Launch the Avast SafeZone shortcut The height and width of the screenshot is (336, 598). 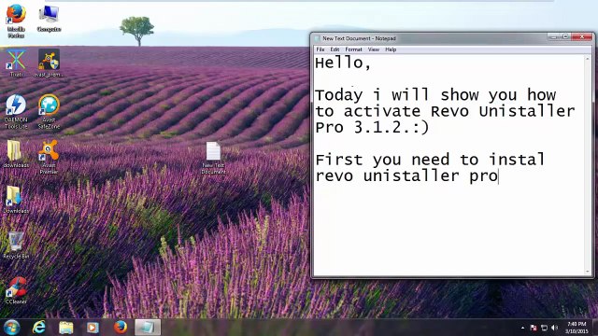[49, 112]
